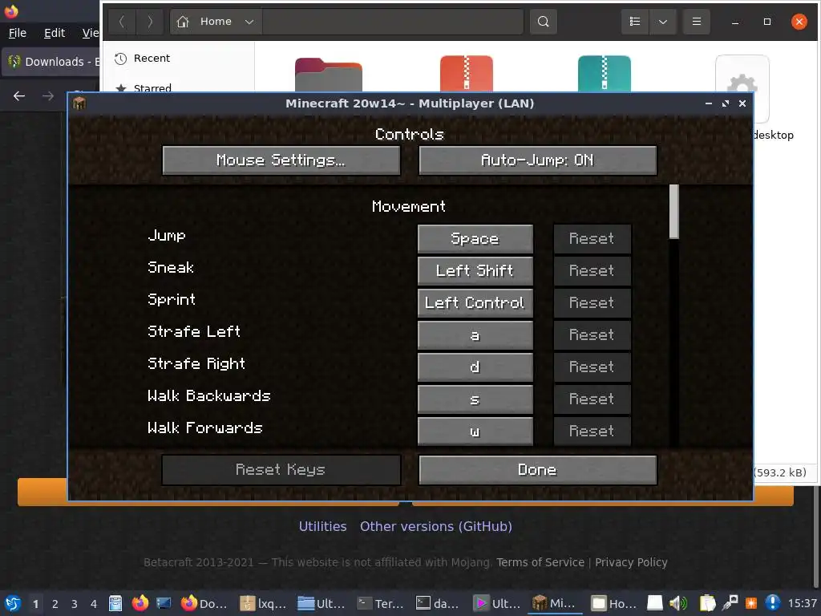Switch to the 'da...' taskbar window

tap(439, 603)
